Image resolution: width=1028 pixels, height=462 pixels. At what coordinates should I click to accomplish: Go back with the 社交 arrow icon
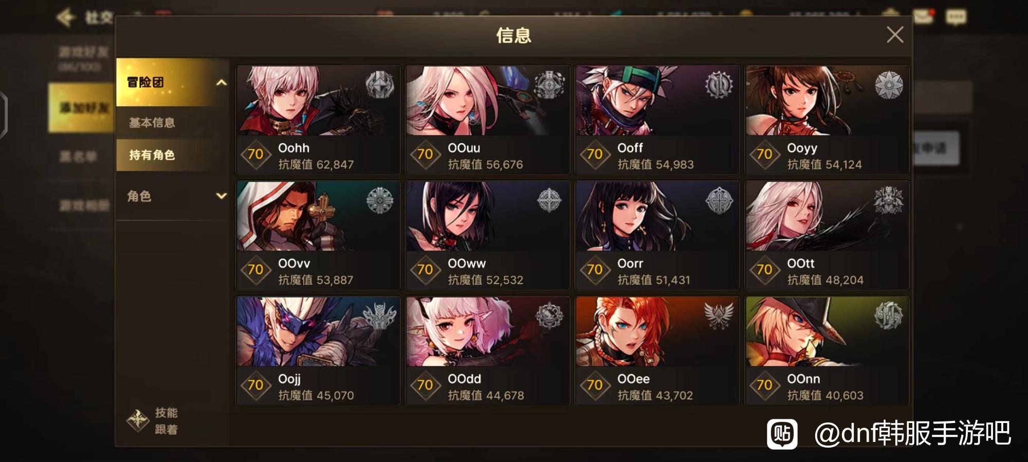pos(66,17)
